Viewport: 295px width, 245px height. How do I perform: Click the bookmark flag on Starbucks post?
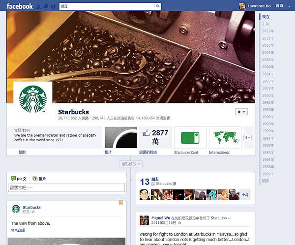(x=121, y=202)
